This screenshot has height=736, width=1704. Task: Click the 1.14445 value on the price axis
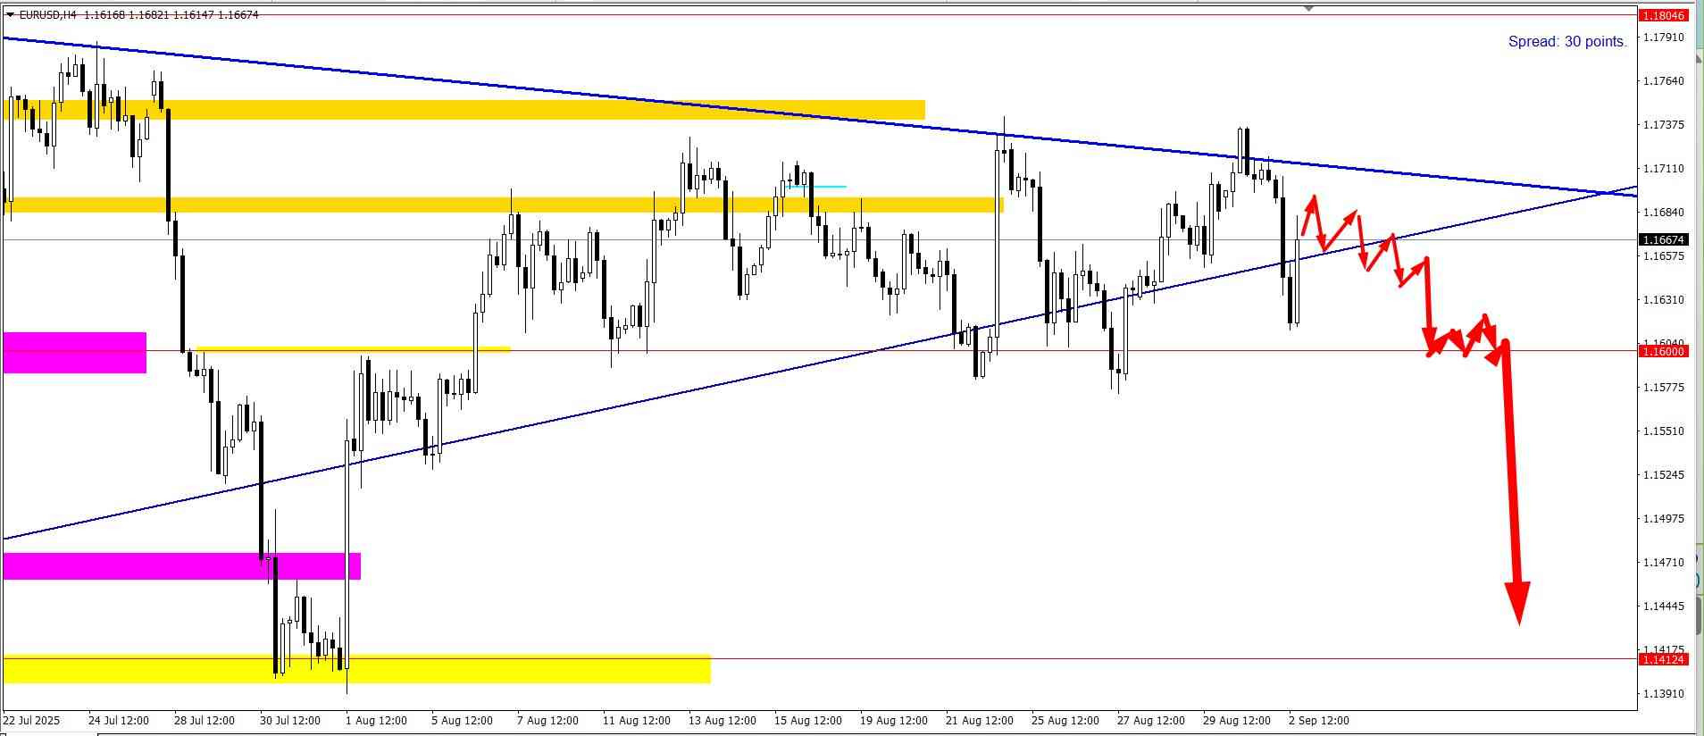(1664, 606)
